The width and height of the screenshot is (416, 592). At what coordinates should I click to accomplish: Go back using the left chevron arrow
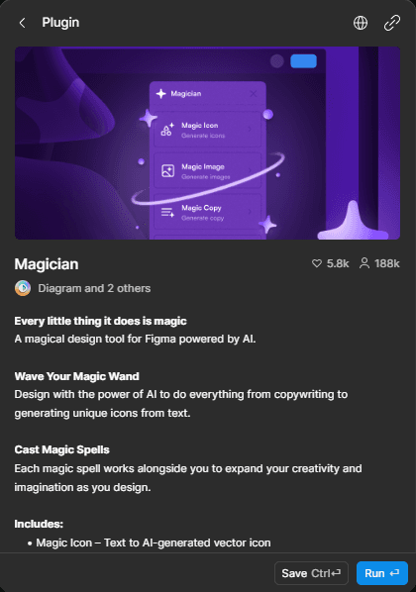click(x=23, y=23)
